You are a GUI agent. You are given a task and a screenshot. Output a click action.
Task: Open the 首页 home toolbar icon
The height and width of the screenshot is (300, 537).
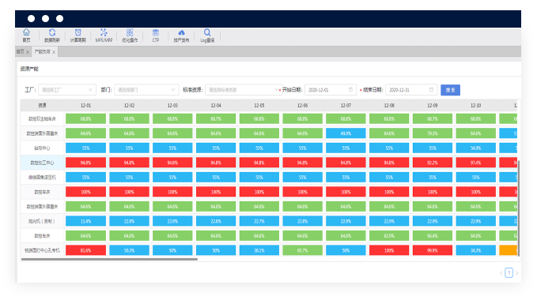(26, 32)
